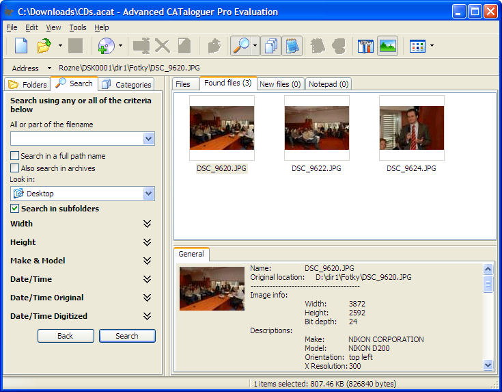Select the General details tab

coord(191,254)
